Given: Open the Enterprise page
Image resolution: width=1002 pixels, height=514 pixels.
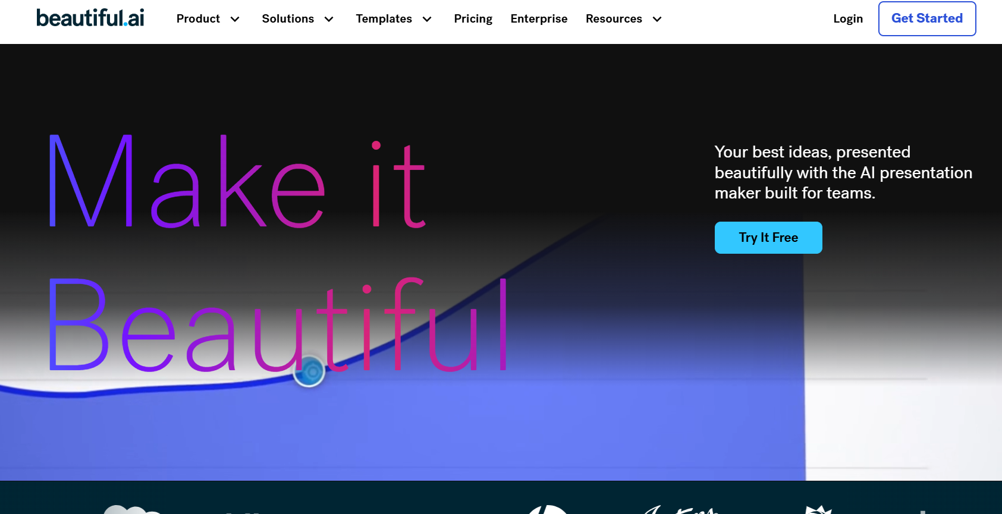Looking at the screenshot, I should [x=539, y=19].
